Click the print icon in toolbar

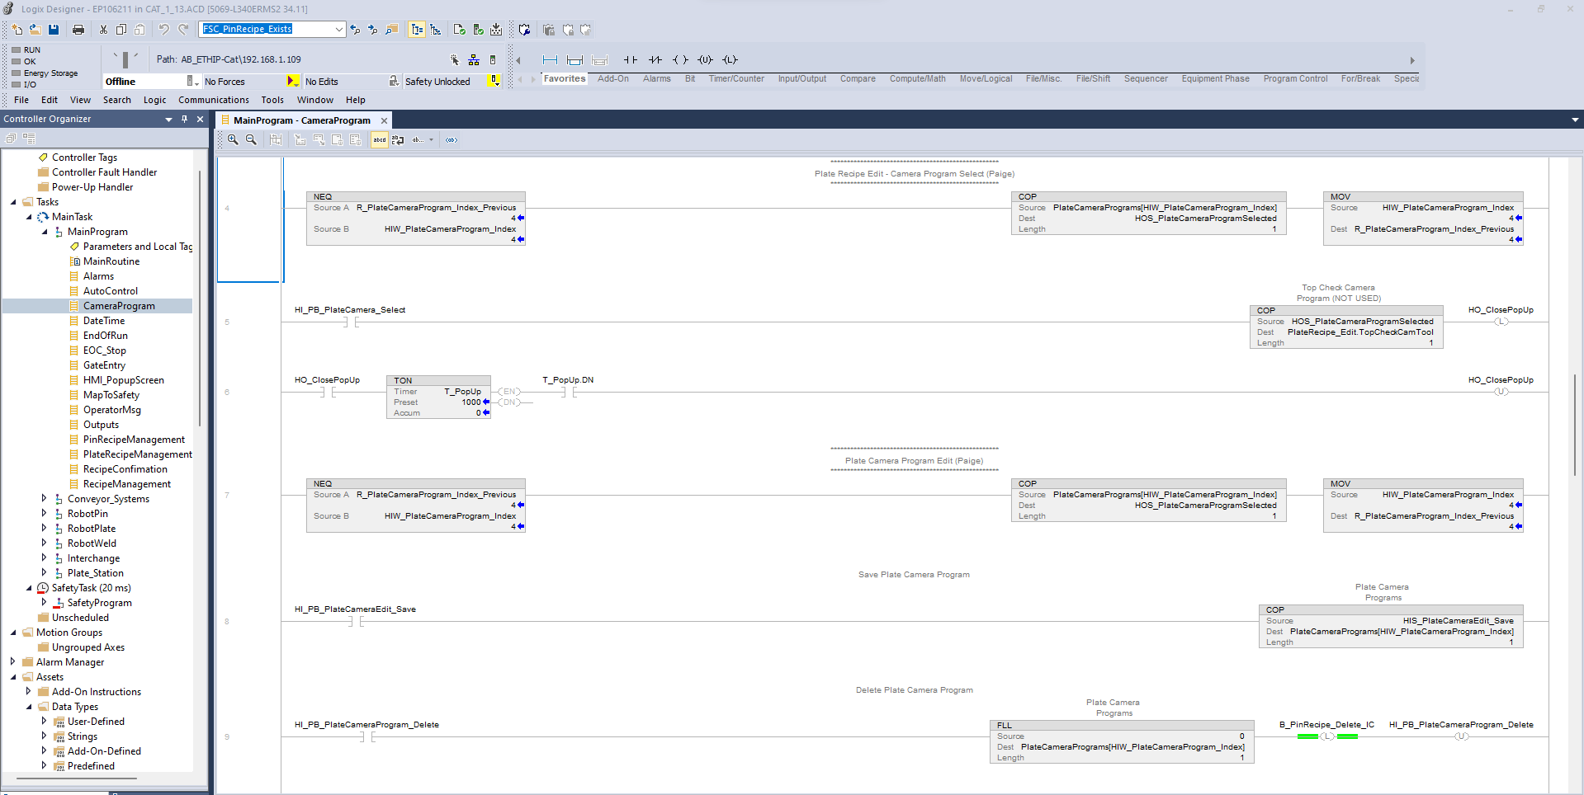point(78,30)
